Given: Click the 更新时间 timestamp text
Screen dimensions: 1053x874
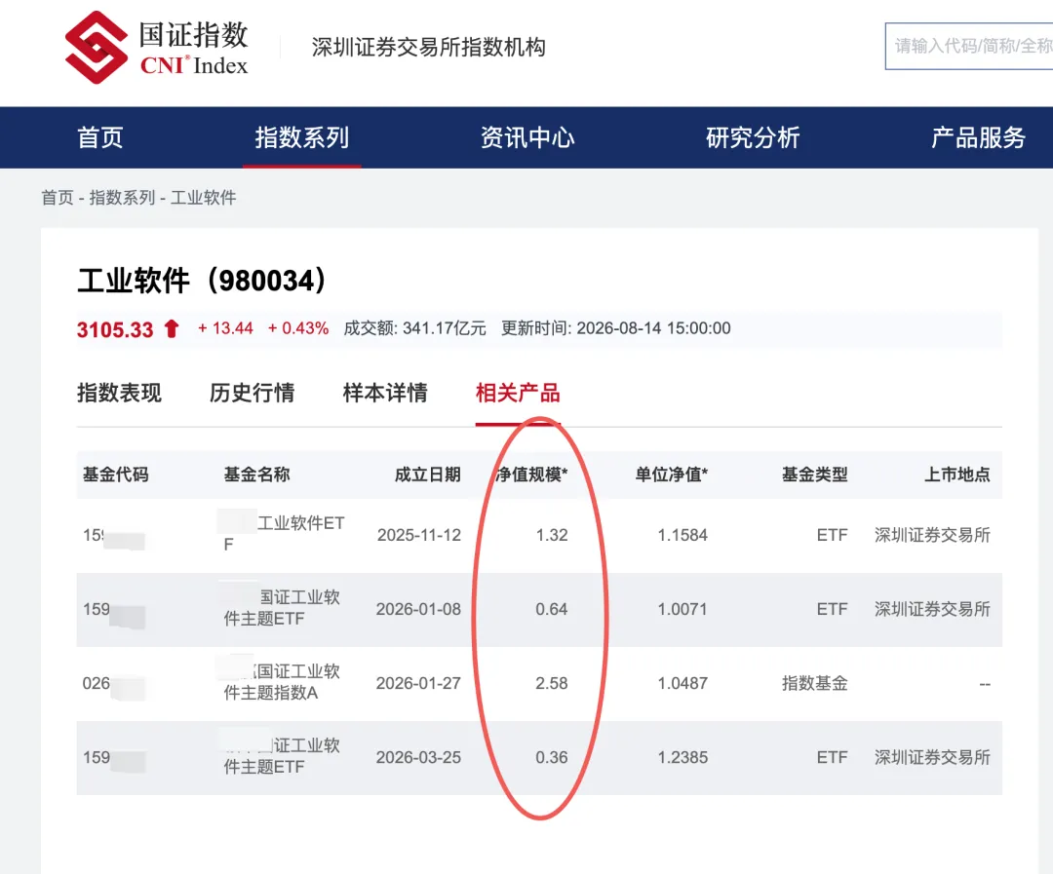Looking at the screenshot, I should coord(616,328).
